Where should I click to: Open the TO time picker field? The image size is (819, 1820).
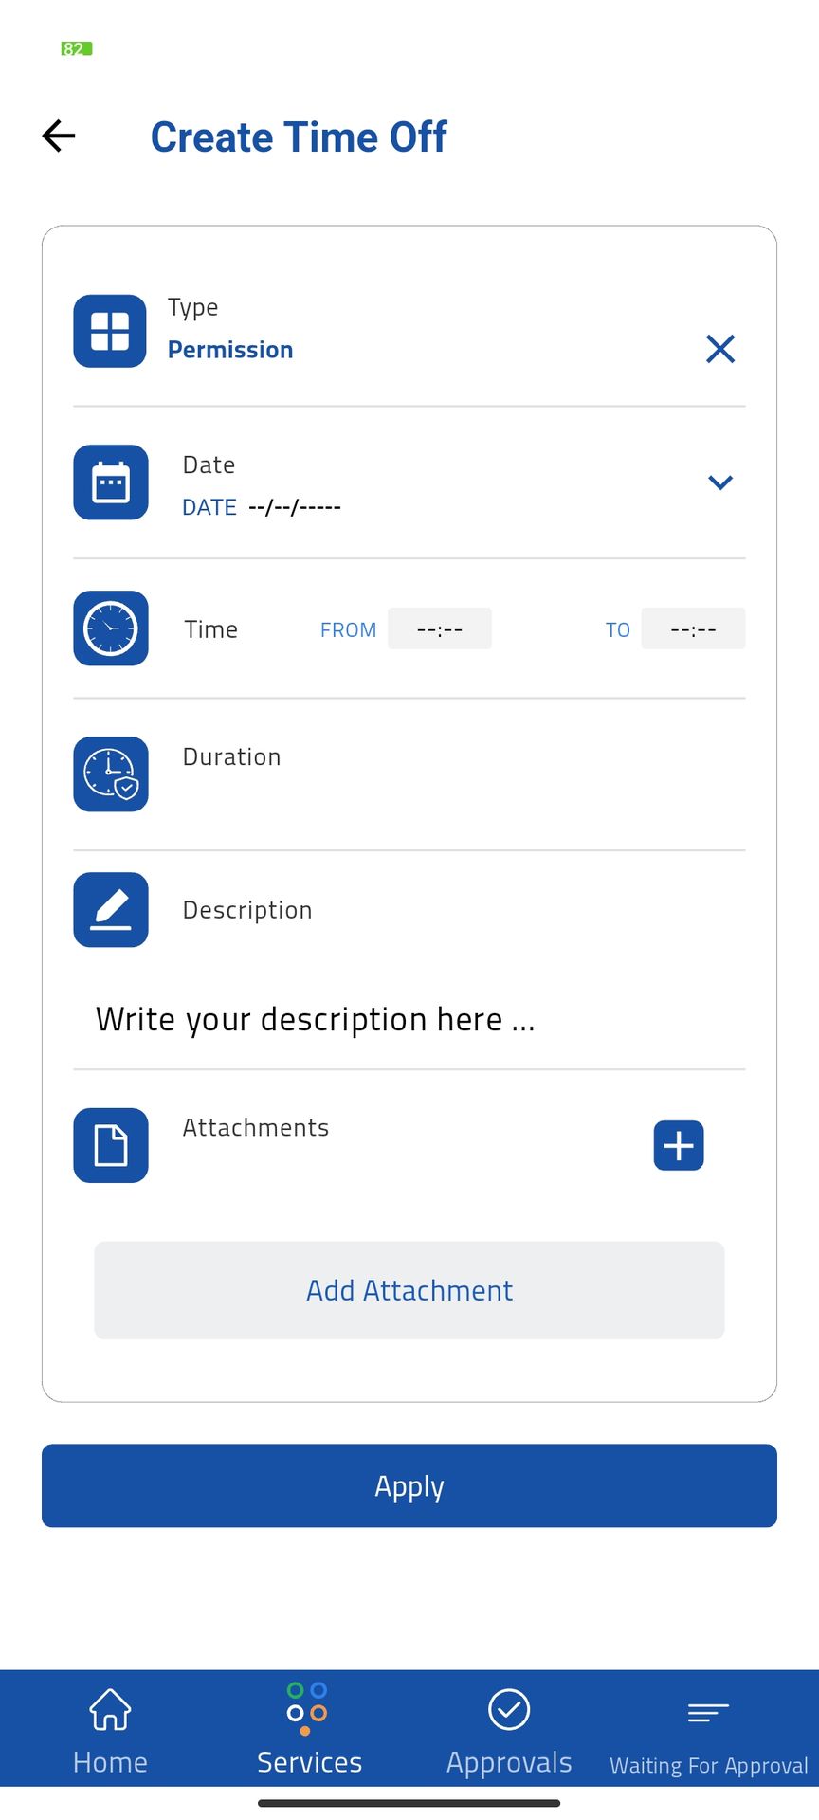click(693, 628)
